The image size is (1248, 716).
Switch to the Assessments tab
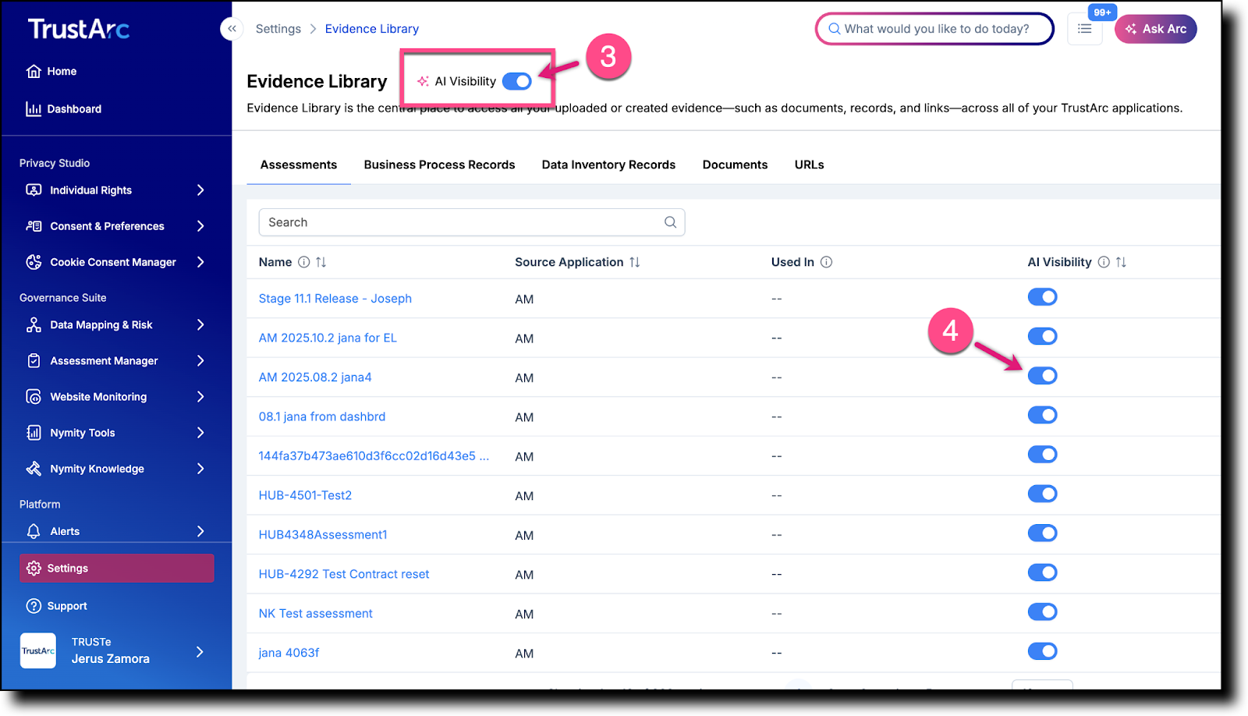[x=299, y=165]
